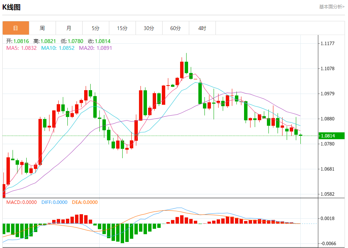Click the MA5 1.0832 legend label
The width and height of the screenshot is (348, 248).
21,48
